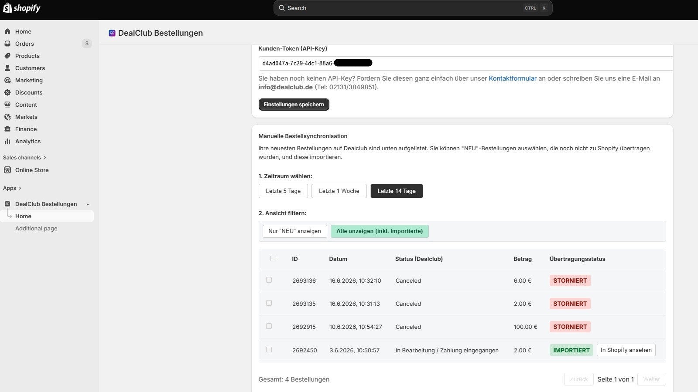Open the Kontaktformular link

[x=513, y=78]
